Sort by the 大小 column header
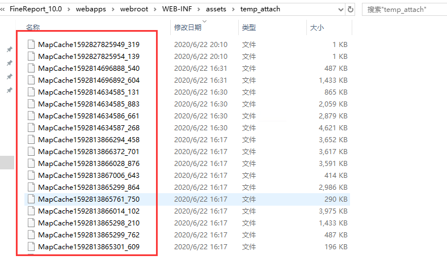Image resolution: width=447 pixels, height=264 pixels. (317, 27)
